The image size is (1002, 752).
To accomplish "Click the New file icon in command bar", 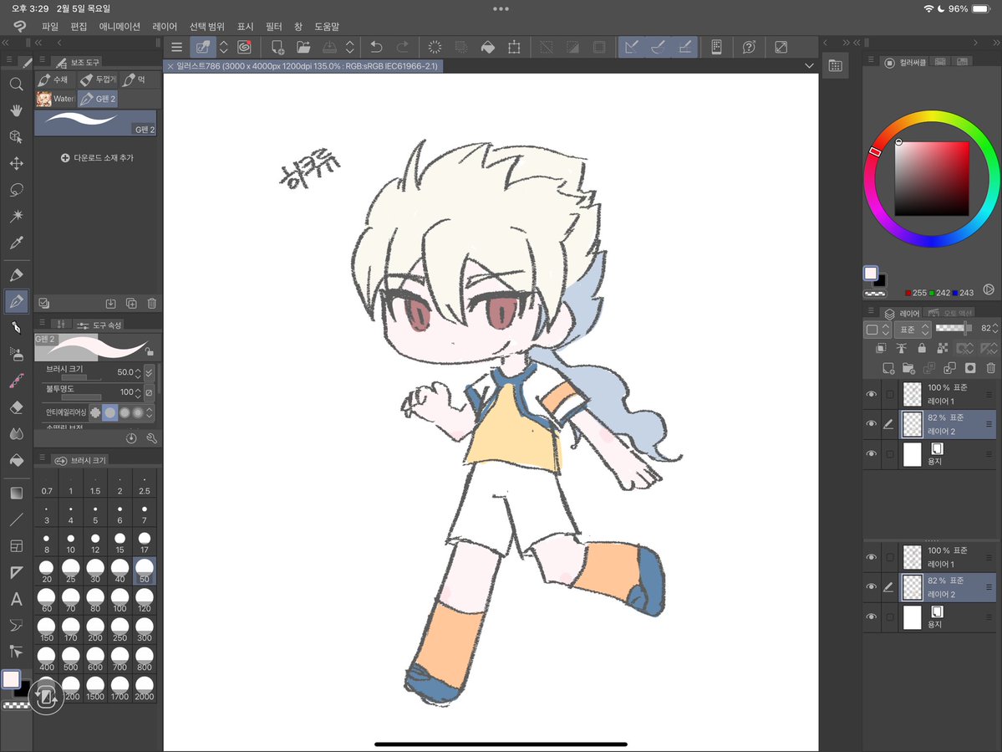I will point(277,48).
